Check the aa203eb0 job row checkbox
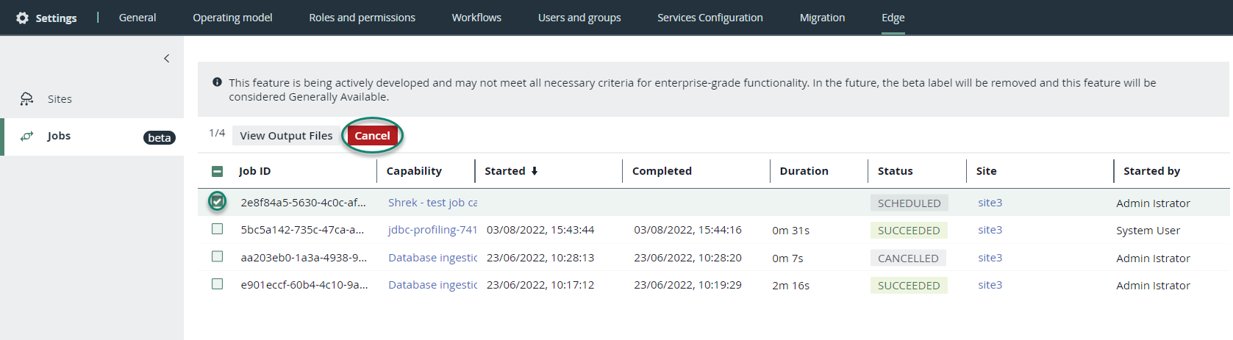The image size is (1233, 340). pyautogui.click(x=217, y=256)
